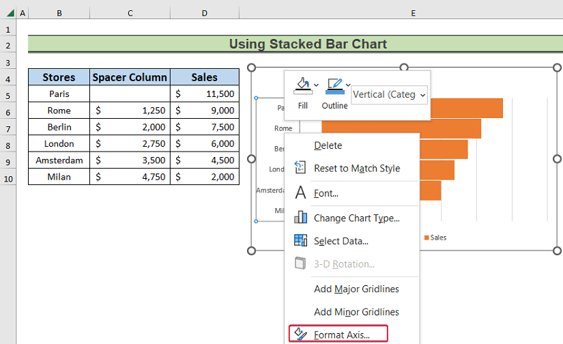Click the Format Axis icon
The width and height of the screenshot is (563, 344).
(300, 334)
